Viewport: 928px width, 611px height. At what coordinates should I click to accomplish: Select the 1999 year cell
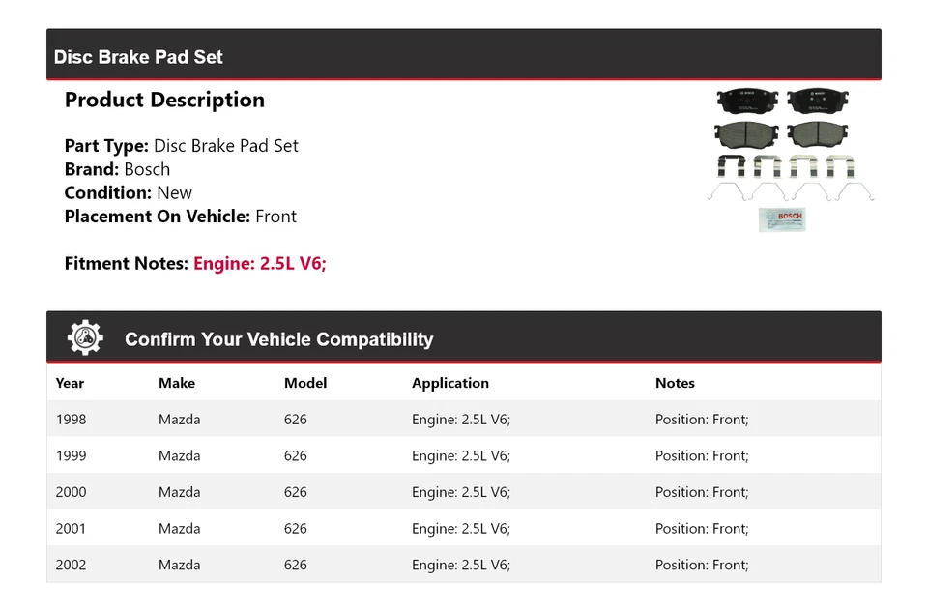coord(71,455)
